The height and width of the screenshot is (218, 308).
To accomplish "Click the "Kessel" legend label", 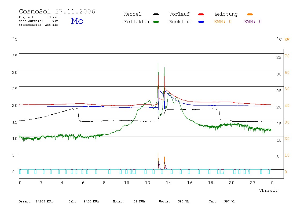I will pyautogui.click(x=133, y=14).
